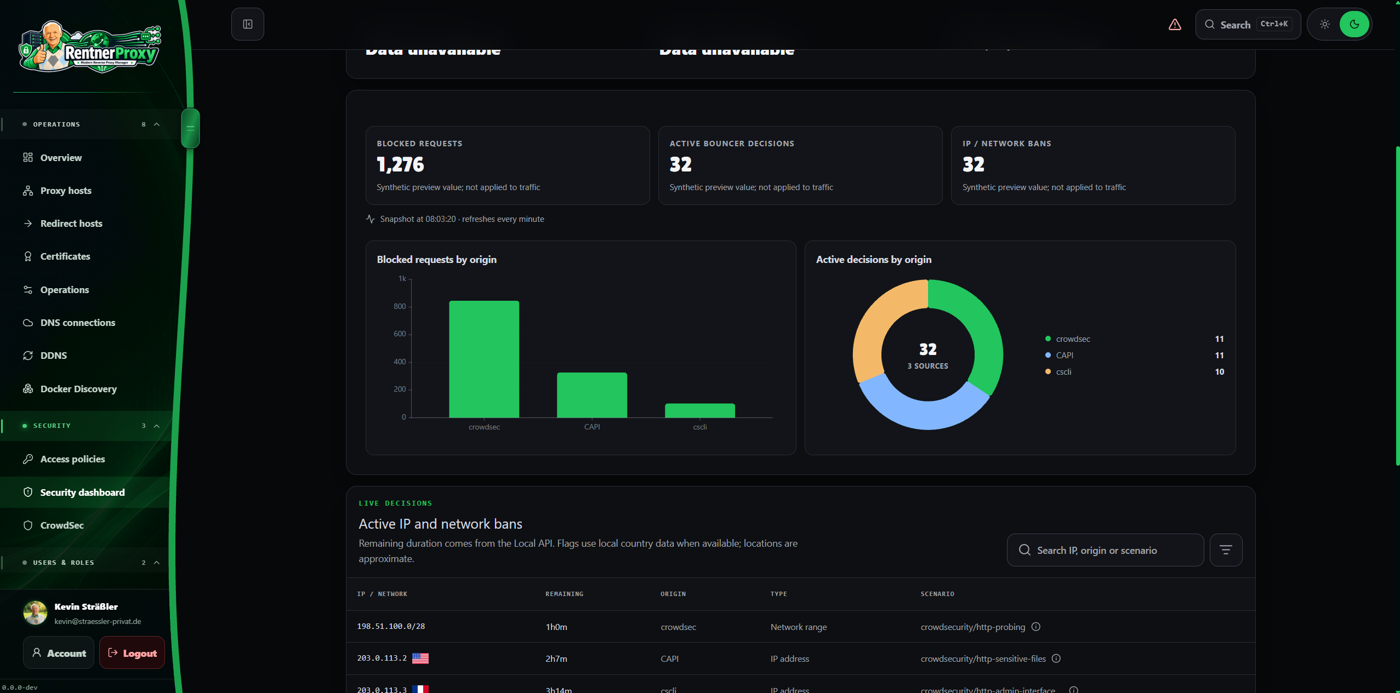Viewport: 1400px width, 693px height.
Task: Click the page vertical scrollbar
Action: click(1397, 307)
